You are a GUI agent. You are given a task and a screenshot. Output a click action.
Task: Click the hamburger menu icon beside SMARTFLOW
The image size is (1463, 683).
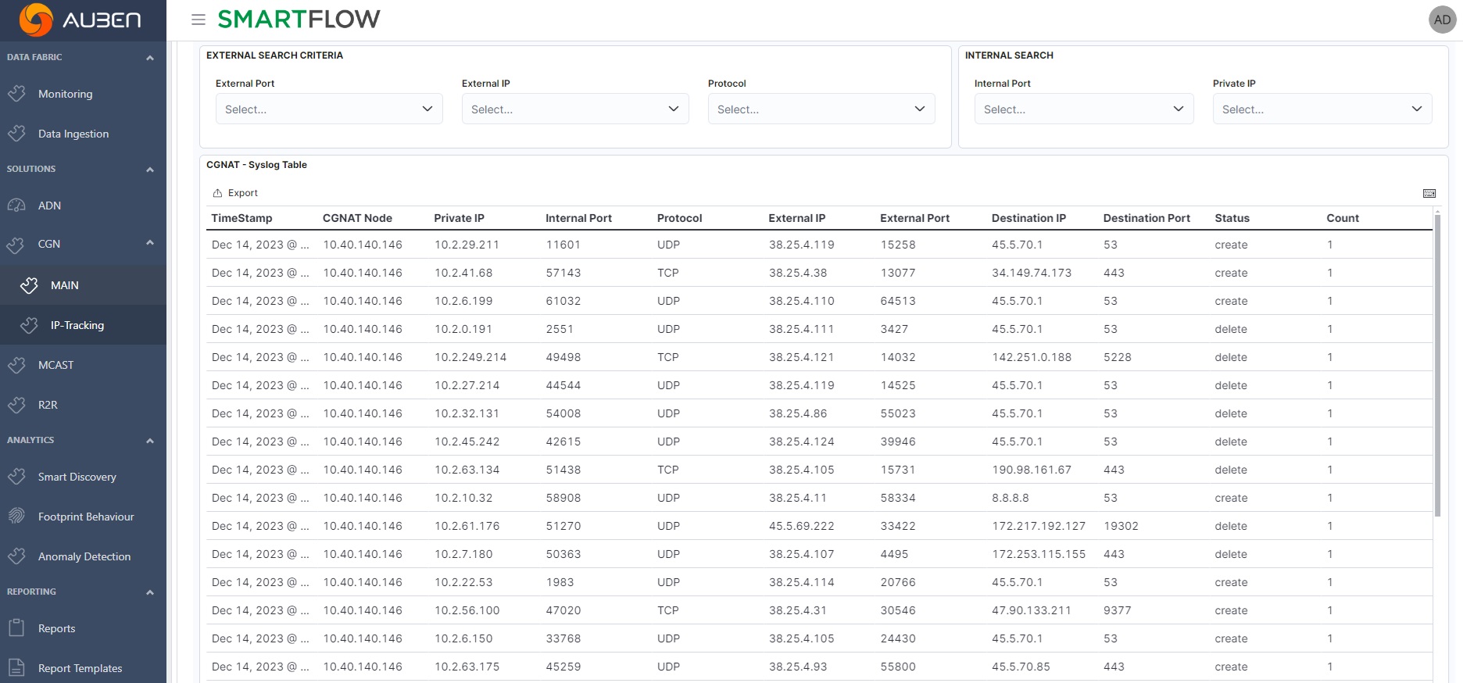click(x=199, y=20)
